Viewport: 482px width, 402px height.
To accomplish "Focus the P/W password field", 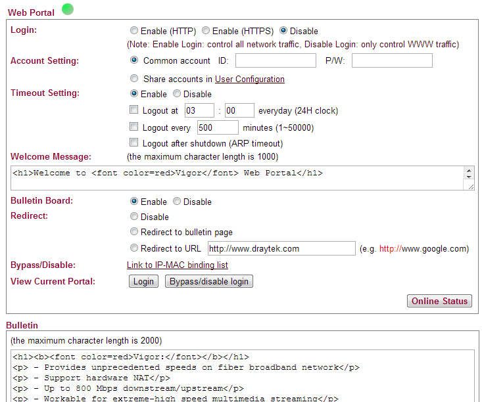I will click(392, 60).
